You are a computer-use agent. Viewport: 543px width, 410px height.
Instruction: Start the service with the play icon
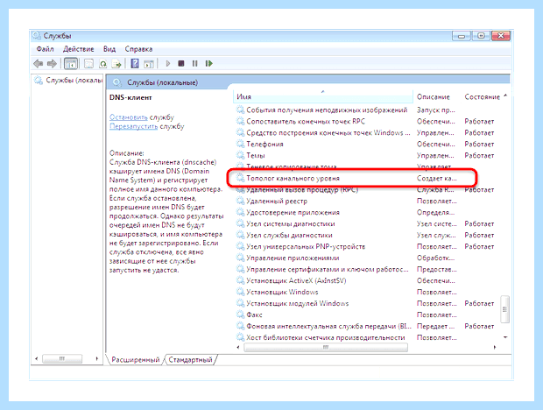(168, 63)
